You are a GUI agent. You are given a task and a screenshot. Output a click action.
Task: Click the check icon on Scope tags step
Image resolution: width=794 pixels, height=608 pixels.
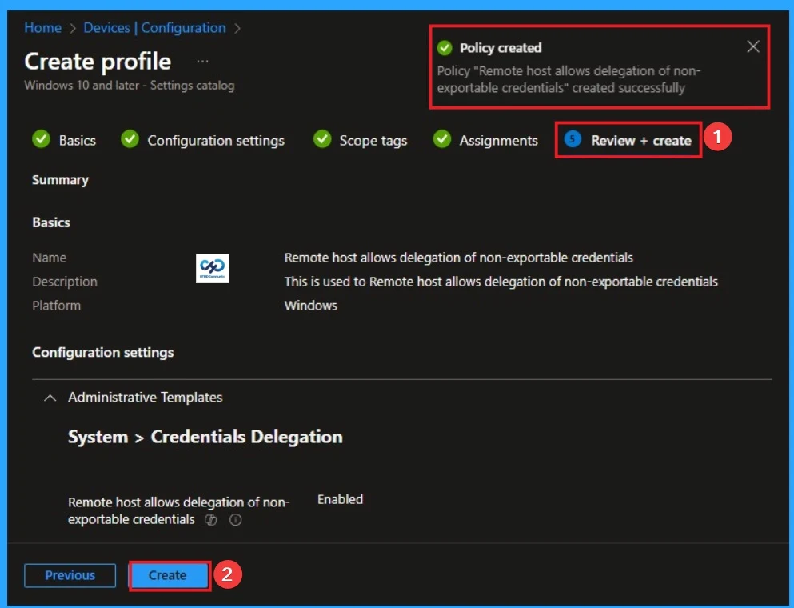(323, 140)
